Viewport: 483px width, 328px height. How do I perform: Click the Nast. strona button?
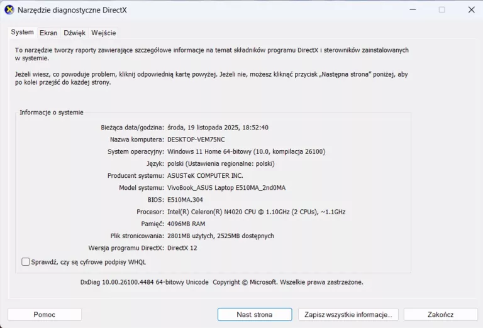pyautogui.click(x=255, y=314)
